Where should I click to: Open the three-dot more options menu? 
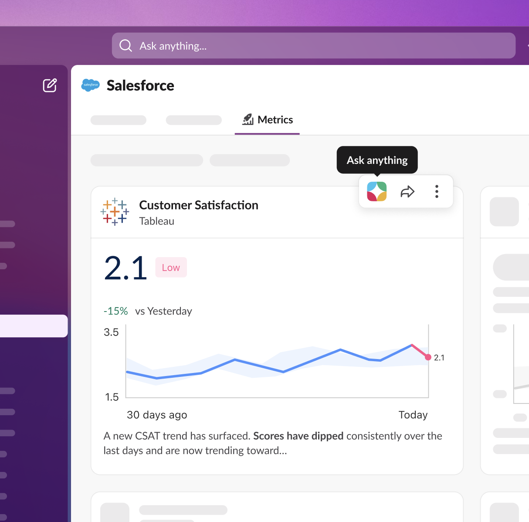click(437, 191)
